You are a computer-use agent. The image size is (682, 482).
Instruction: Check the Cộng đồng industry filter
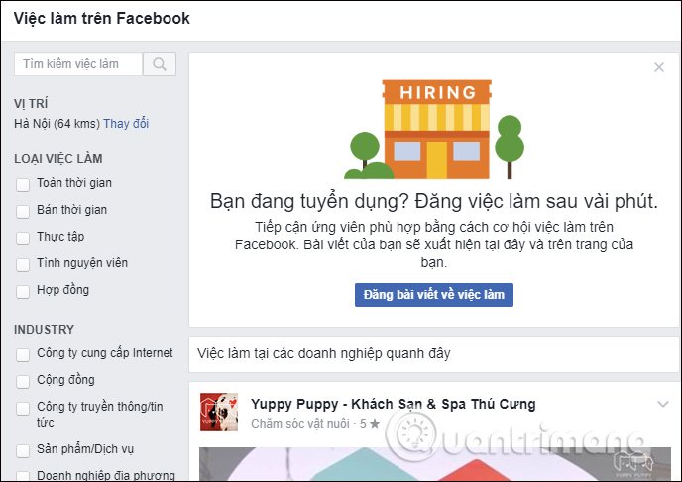click(23, 381)
